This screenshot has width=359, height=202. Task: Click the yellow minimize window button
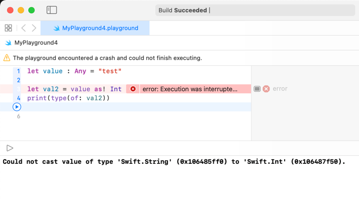coord(21,10)
